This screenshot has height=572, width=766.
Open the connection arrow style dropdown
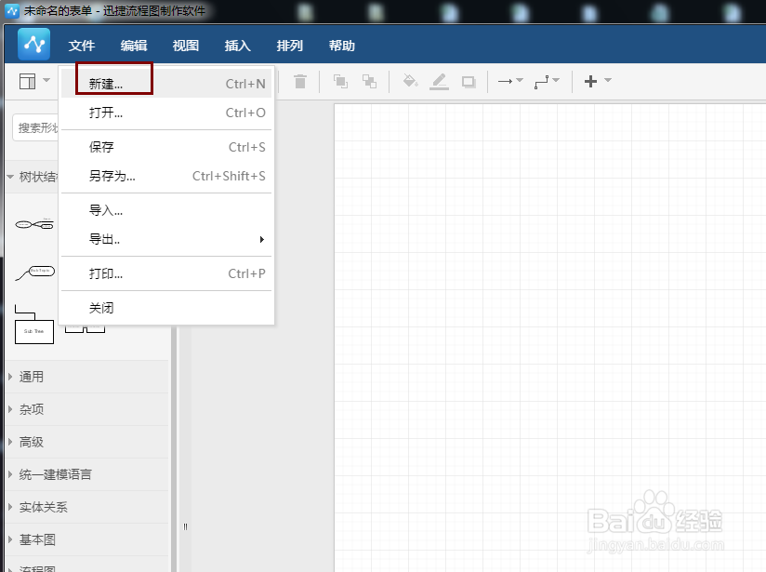click(x=510, y=81)
